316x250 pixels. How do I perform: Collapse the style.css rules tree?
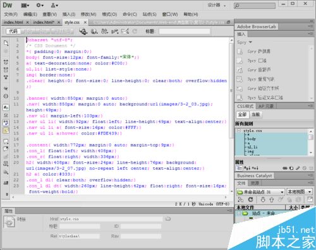239,131
